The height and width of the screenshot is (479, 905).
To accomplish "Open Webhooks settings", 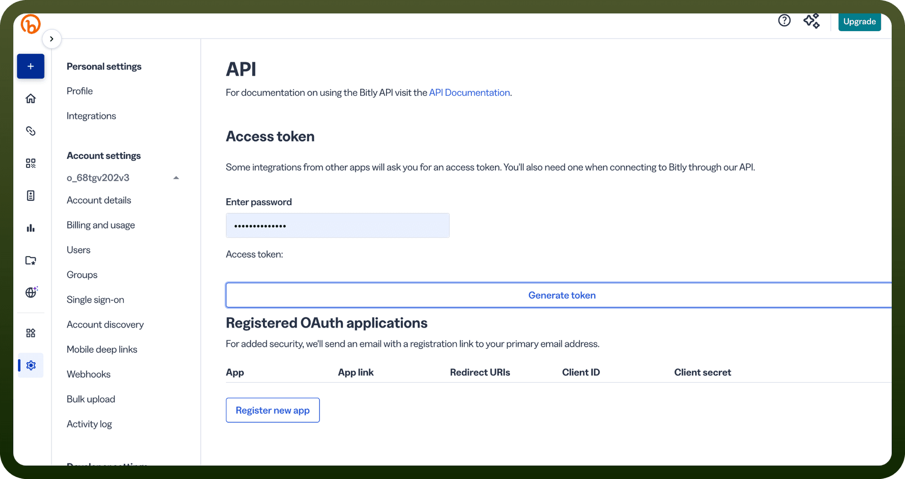I will pos(89,374).
